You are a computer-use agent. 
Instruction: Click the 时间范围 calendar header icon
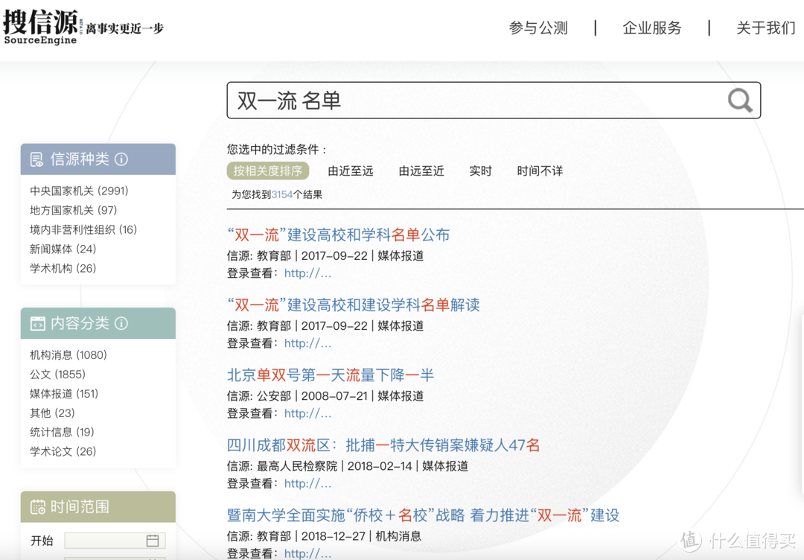38,507
